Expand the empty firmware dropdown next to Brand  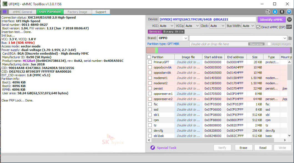[x=238, y=38]
